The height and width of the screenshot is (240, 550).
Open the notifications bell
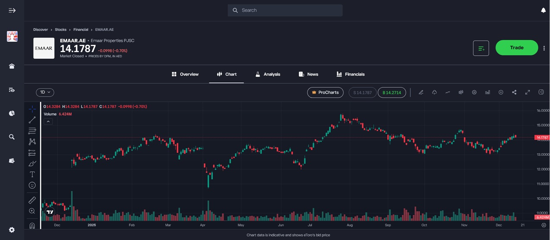tap(544, 10)
